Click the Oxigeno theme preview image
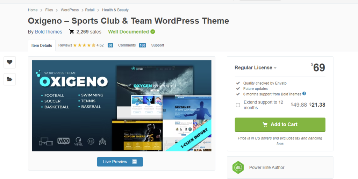 pyautogui.click(x=121, y=106)
